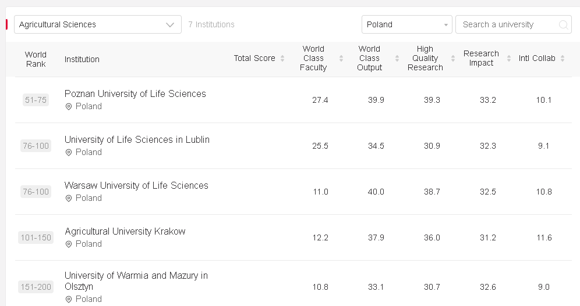
Task: Open Agricultural University Krakow page
Action: point(125,232)
